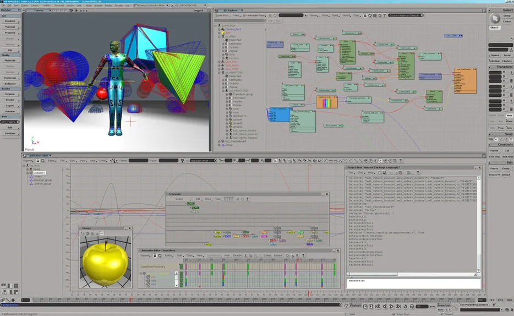Click the Projection button

click(10, 78)
